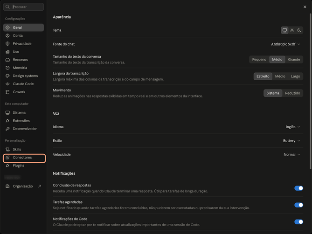
Task: Toggle Notificações de Code switch
Action: tap(298, 222)
